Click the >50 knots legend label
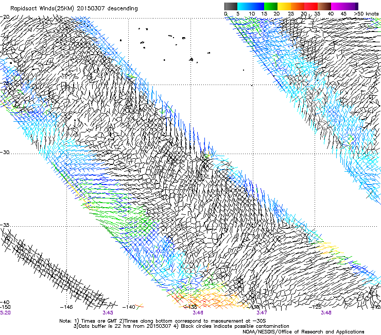Screen dimensions: 381x335 point(366,13)
